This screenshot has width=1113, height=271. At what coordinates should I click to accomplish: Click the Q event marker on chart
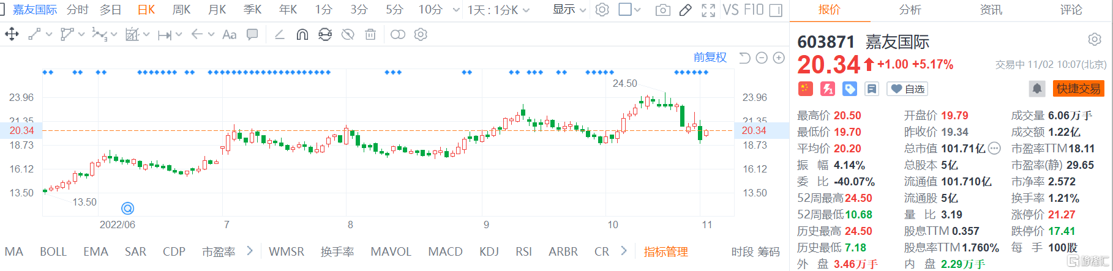pyautogui.click(x=127, y=209)
